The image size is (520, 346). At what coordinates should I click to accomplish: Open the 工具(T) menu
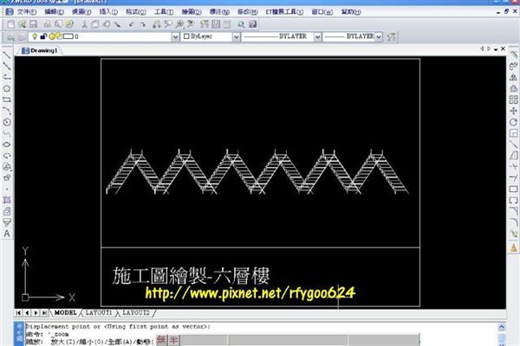pyautogui.click(x=164, y=12)
